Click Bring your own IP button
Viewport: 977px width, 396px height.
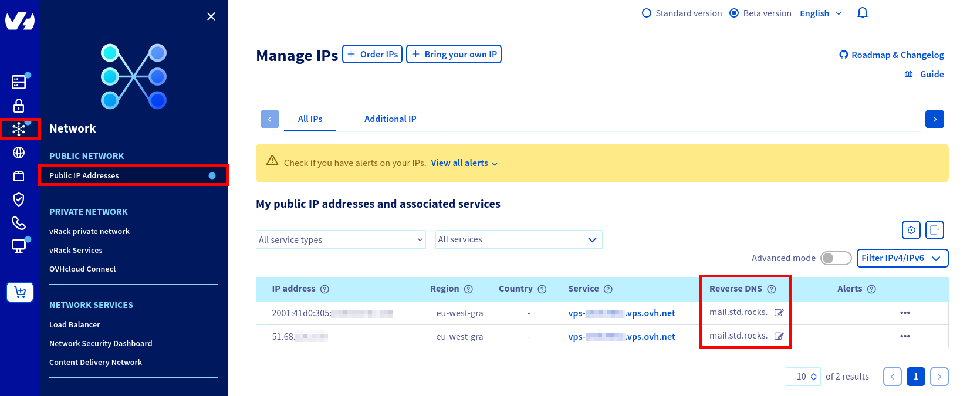coord(454,54)
